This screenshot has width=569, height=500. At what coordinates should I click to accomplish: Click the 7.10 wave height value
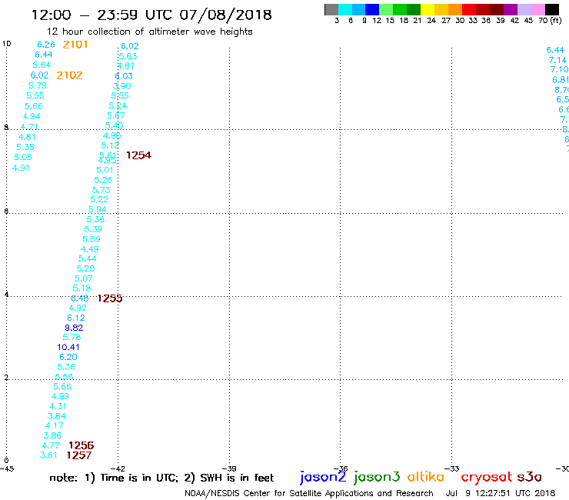pos(559,69)
